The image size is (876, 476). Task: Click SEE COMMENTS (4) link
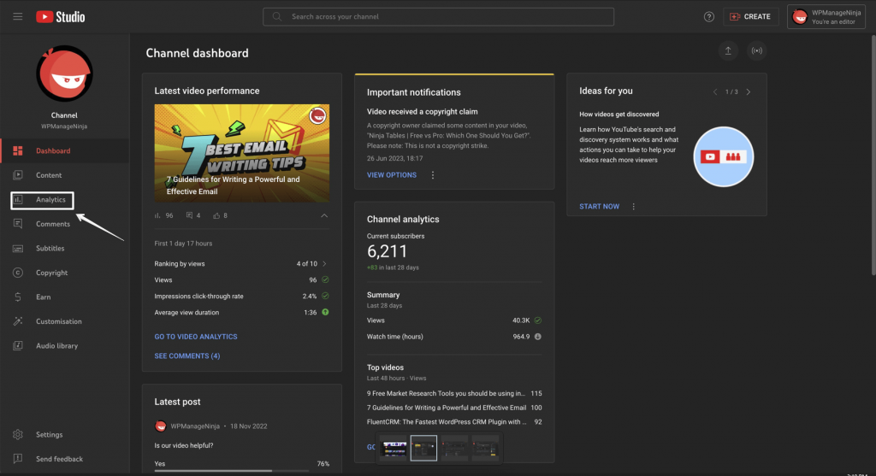[187, 356]
